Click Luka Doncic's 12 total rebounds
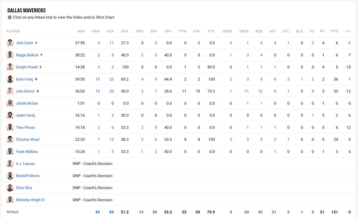 [260, 91]
